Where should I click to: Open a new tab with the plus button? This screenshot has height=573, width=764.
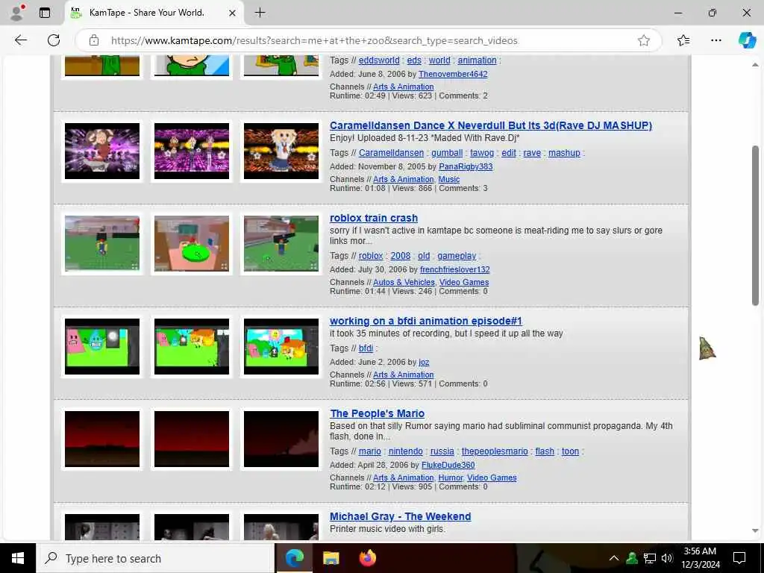point(260,13)
